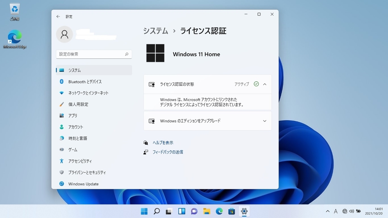This screenshot has height=218, width=388.
Task: Click the network wifi icon in sidebar
Action: point(62,93)
